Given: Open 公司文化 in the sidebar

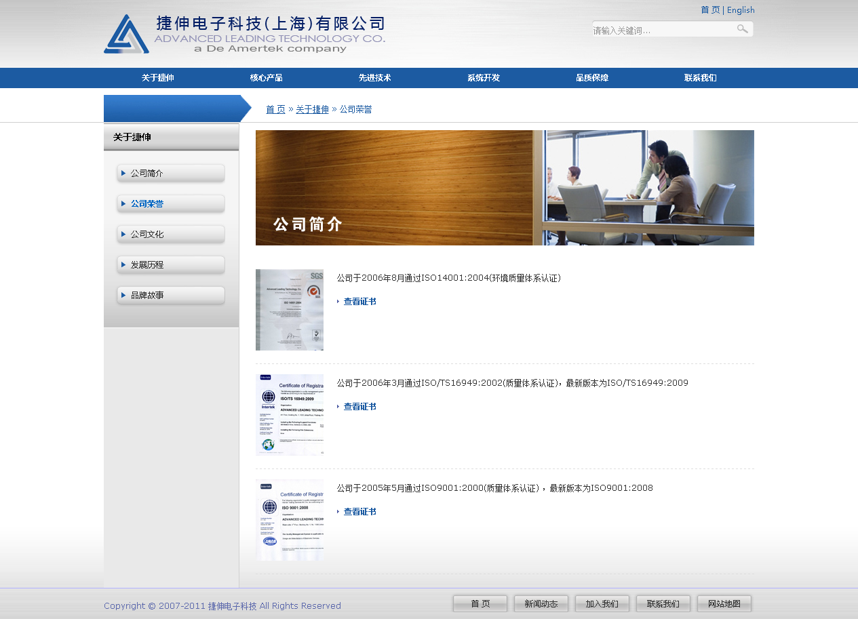Looking at the screenshot, I should click(x=171, y=235).
